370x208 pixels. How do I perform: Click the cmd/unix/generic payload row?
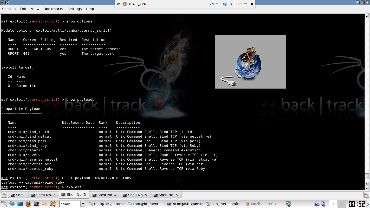[104, 150]
